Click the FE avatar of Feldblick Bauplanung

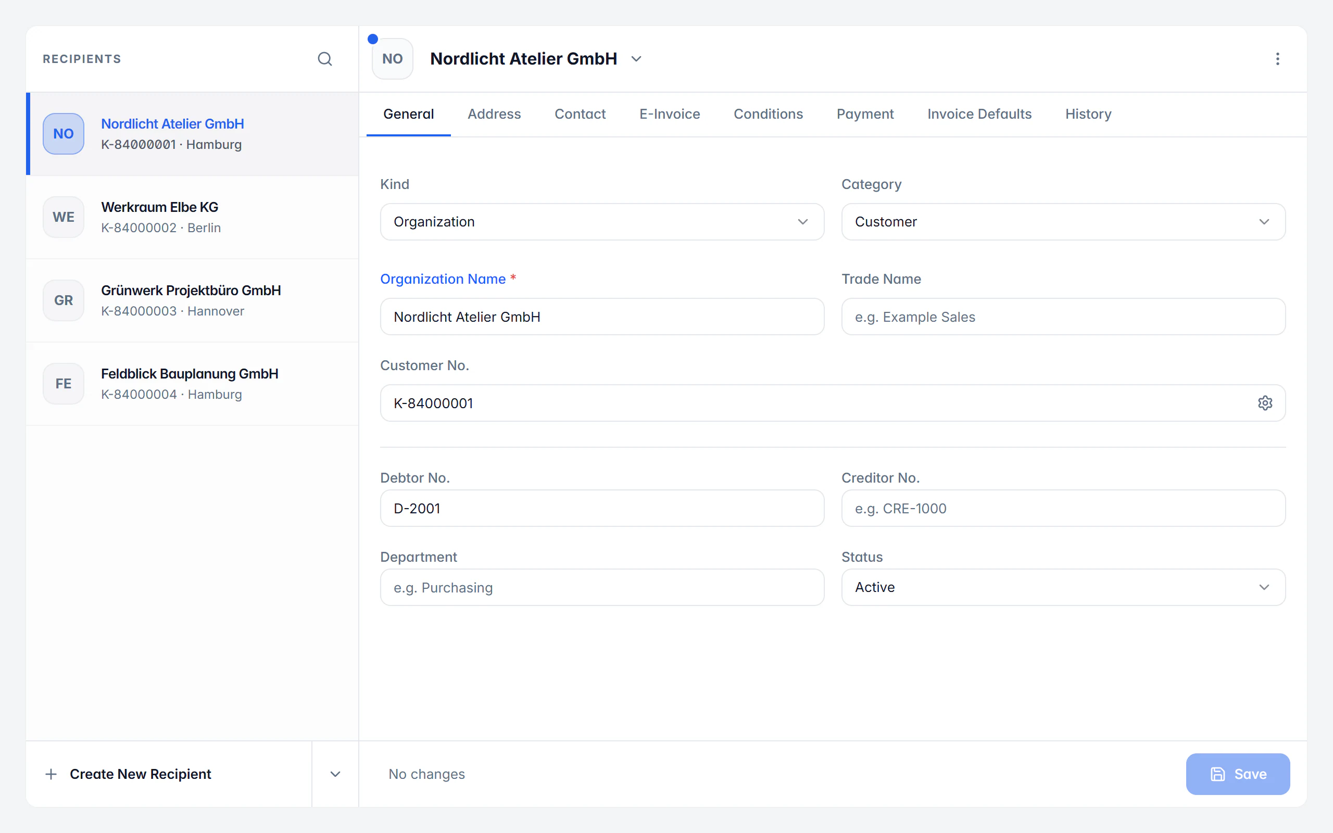[64, 384]
